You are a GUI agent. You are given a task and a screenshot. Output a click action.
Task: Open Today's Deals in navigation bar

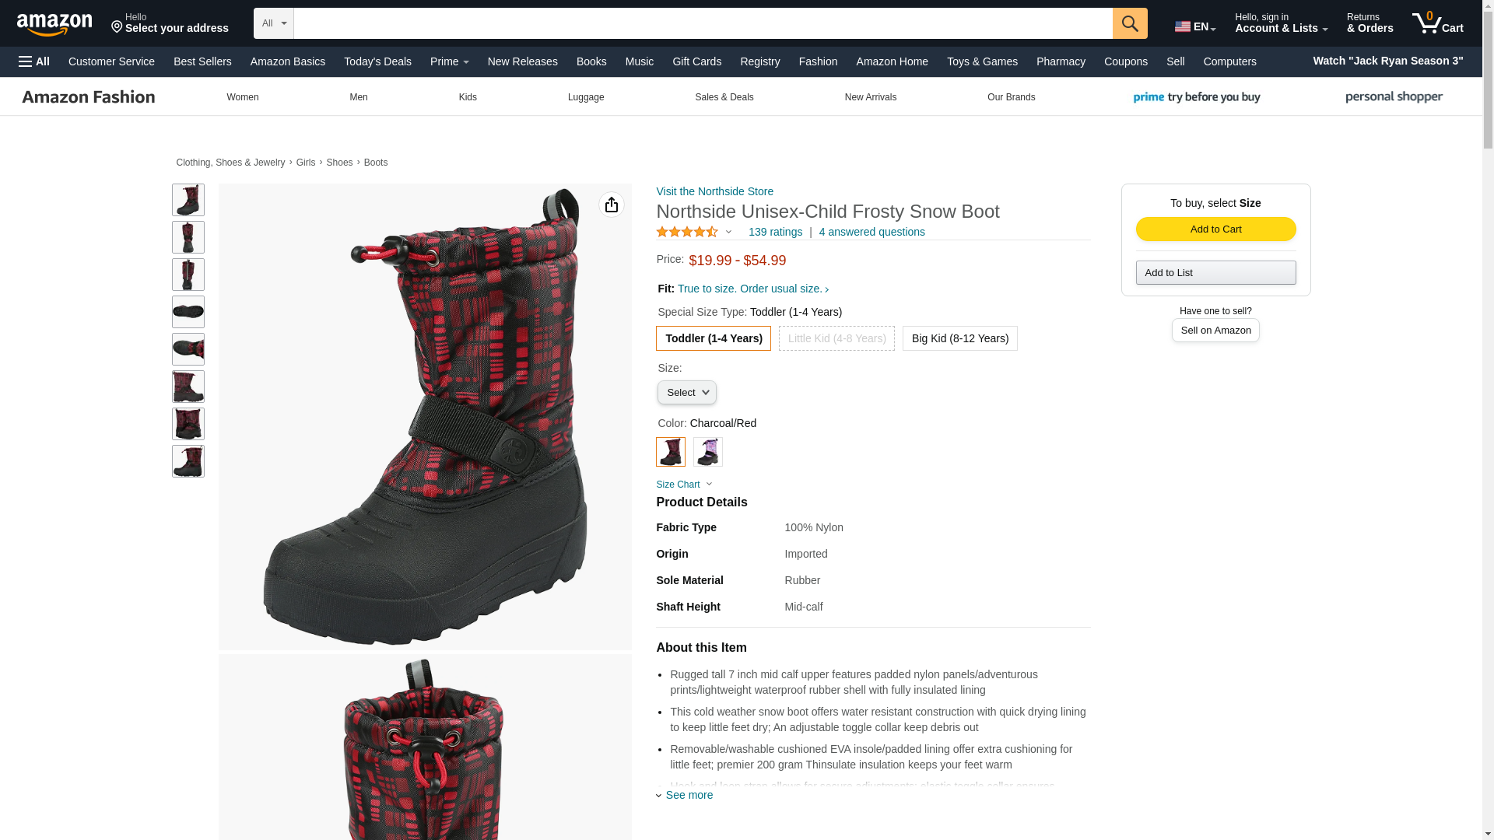click(377, 61)
